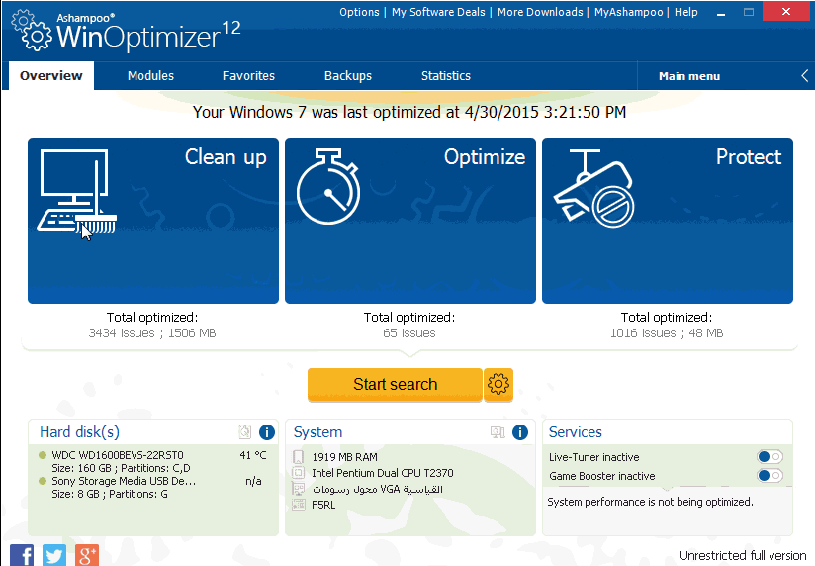Switch to the Modules tab
Screen dimensions: 815x566
[x=150, y=76]
